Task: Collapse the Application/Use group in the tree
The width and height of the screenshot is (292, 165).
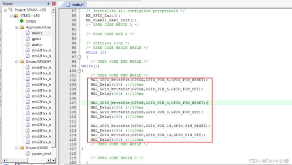Action: pyautogui.click(x=17, y=27)
